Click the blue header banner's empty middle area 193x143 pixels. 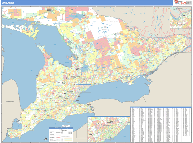pos(96,3)
